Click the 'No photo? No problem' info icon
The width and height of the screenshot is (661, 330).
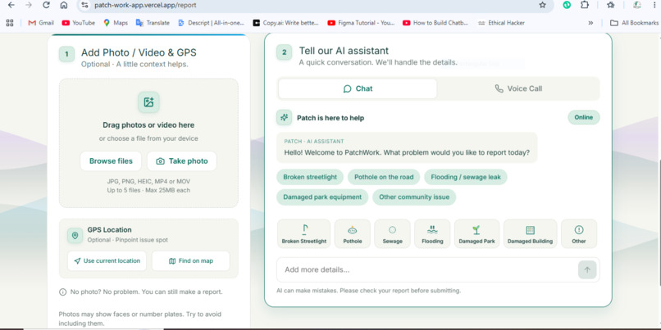coord(63,292)
